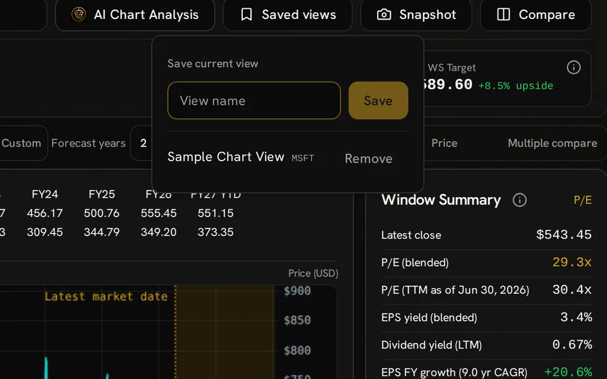The image size is (607, 379).
Task: Click the 456.17 table cell
Action: coord(45,213)
